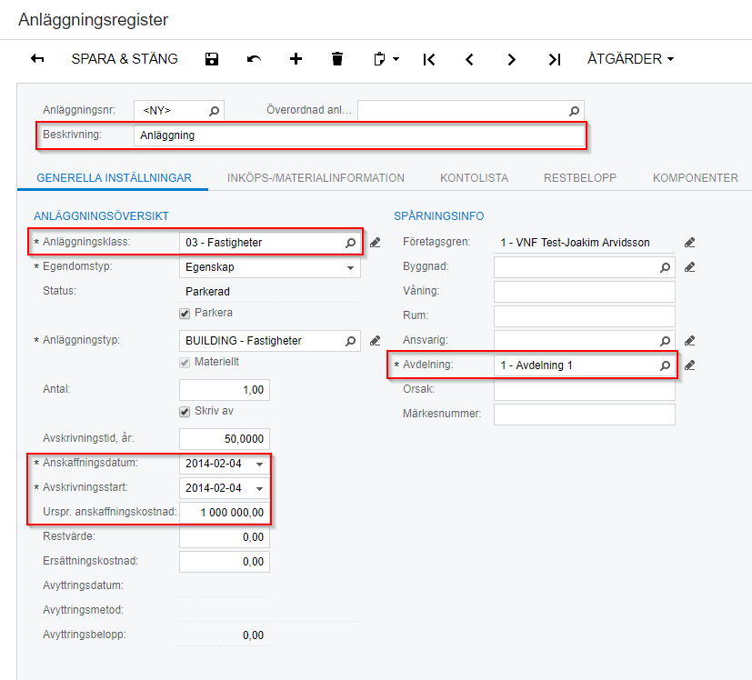Toggle the Parkera checkbox

click(x=185, y=313)
